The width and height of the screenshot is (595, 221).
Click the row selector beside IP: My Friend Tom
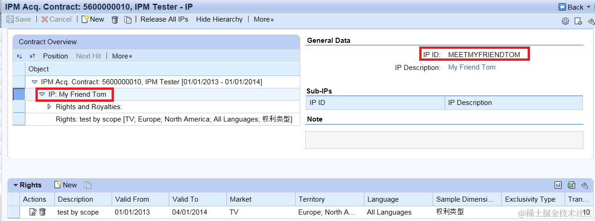[x=19, y=94]
